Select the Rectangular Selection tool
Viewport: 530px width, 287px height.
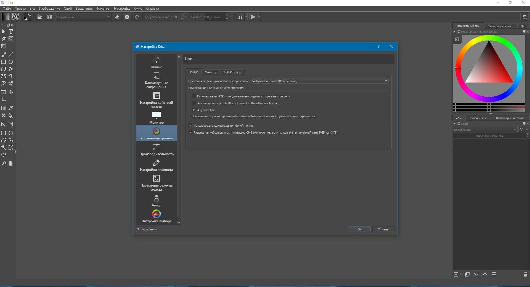(x=4, y=133)
